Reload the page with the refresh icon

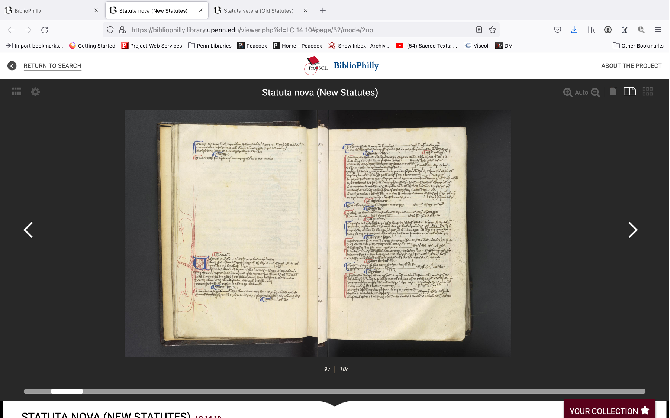point(45,30)
